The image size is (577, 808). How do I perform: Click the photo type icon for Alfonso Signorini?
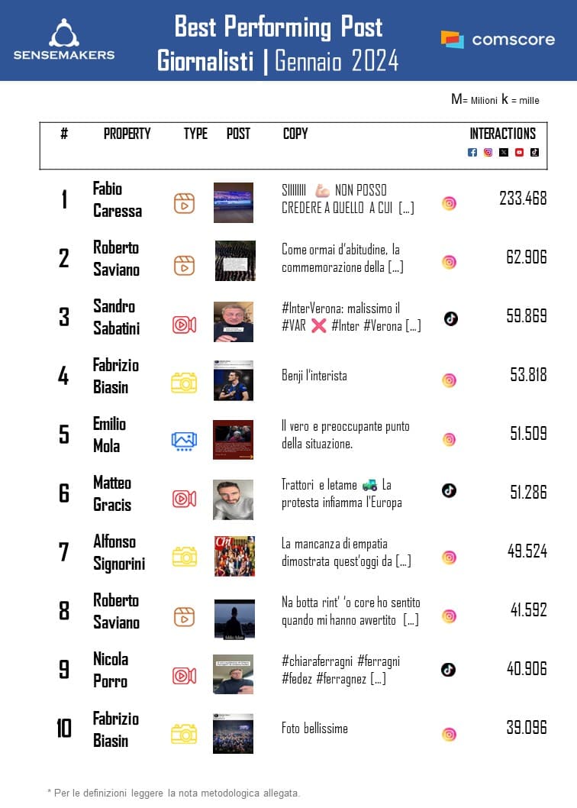184,557
